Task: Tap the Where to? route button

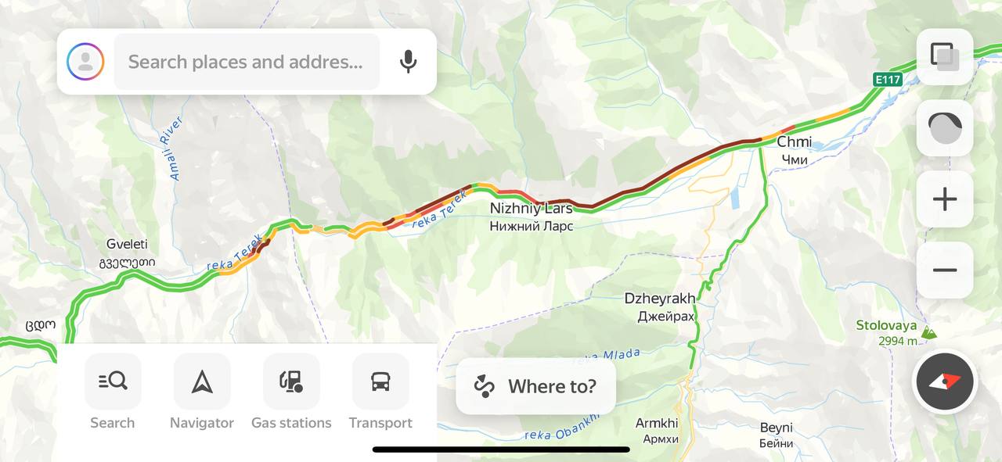Action: click(x=536, y=386)
